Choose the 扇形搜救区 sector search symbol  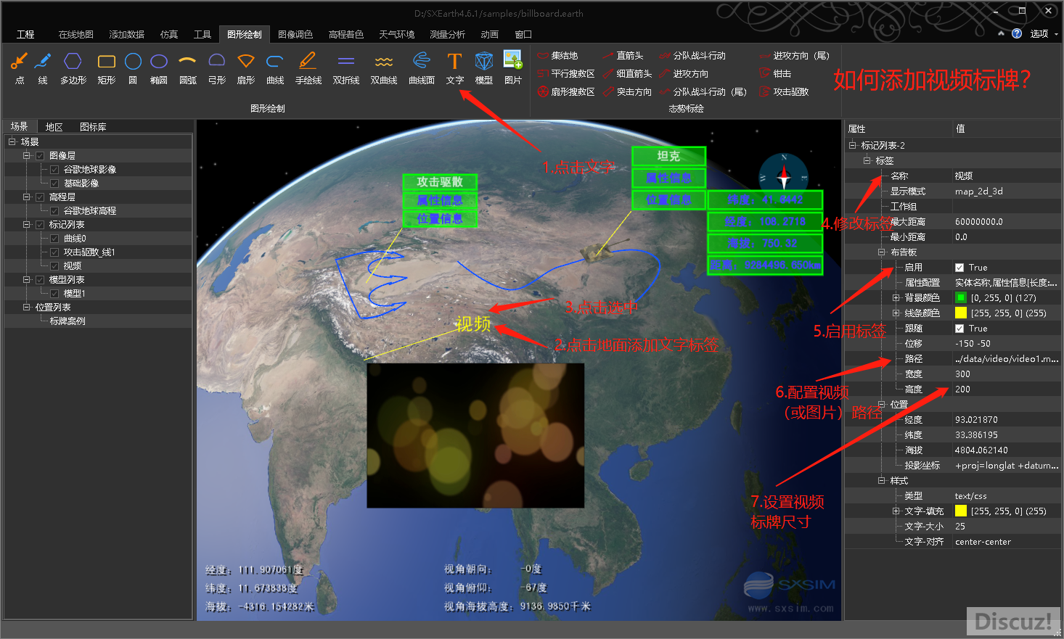click(x=566, y=92)
